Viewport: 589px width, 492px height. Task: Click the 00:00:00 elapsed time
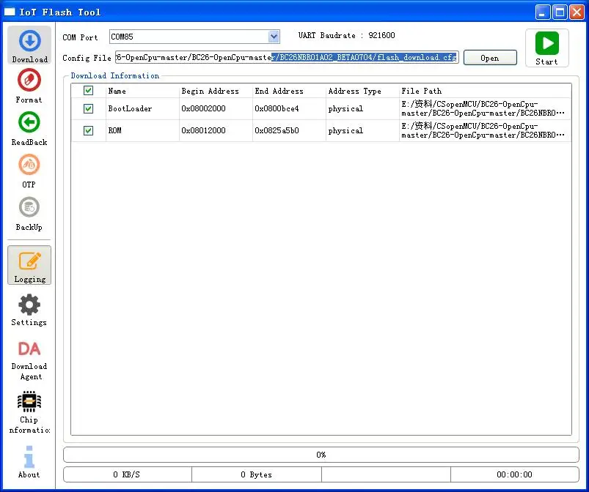pyautogui.click(x=515, y=474)
